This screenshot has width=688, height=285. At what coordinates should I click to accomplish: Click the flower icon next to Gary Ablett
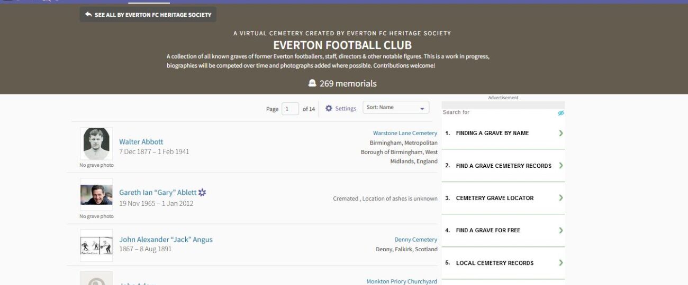pyautogui.click(x=202, y=193)
